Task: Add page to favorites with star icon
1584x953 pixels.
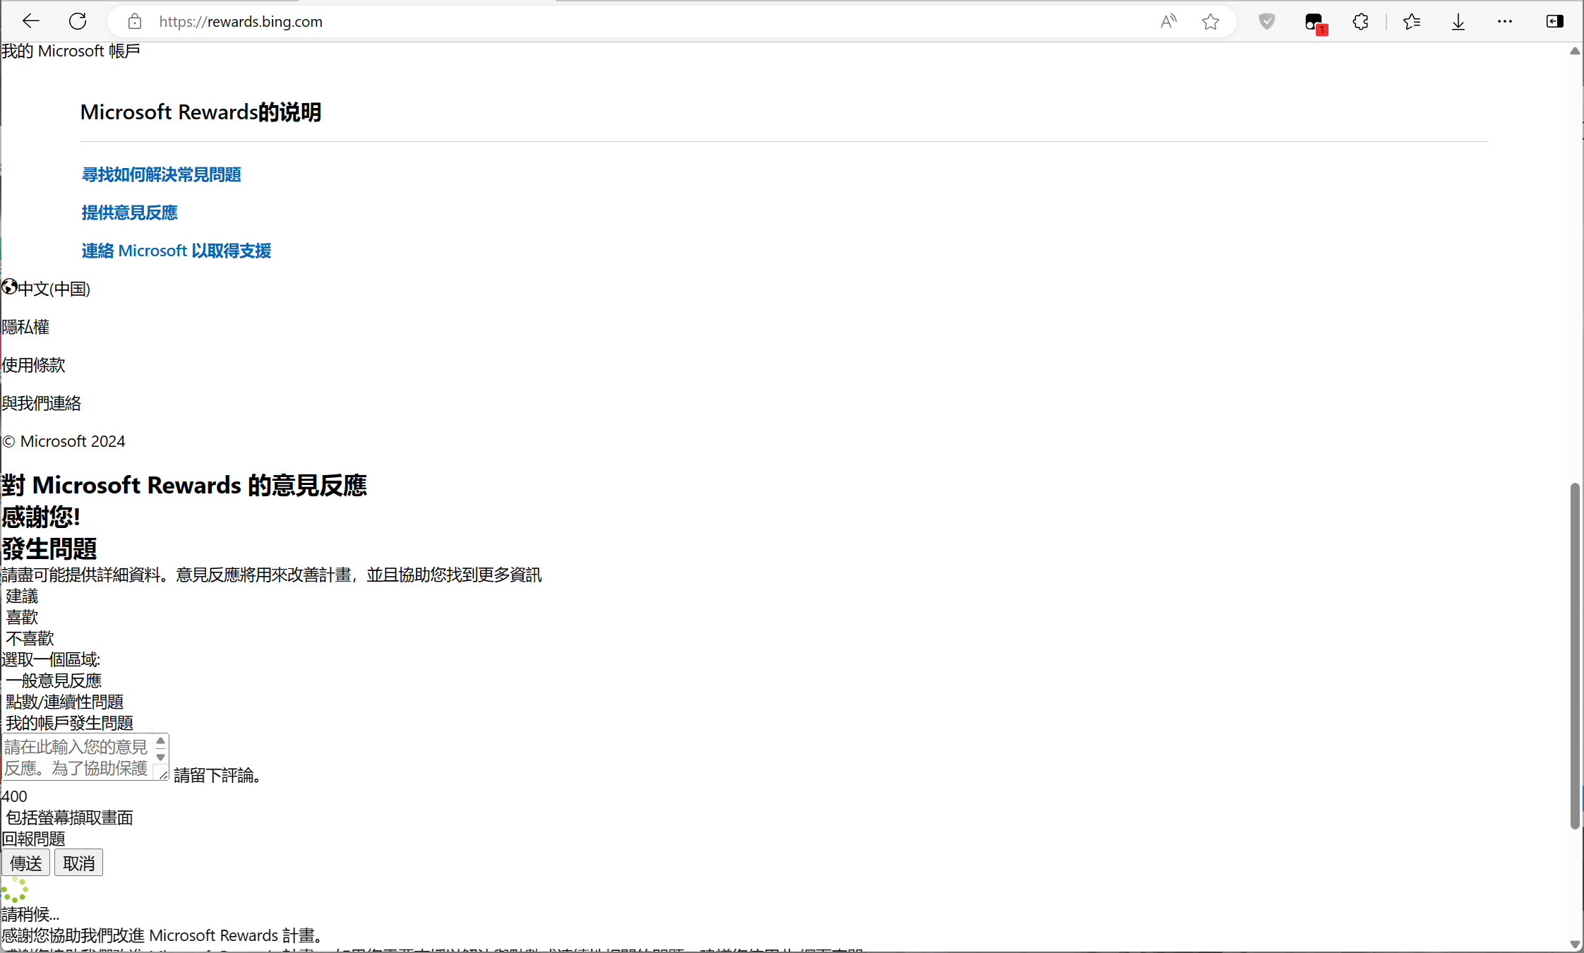Action: point(1211,22)
